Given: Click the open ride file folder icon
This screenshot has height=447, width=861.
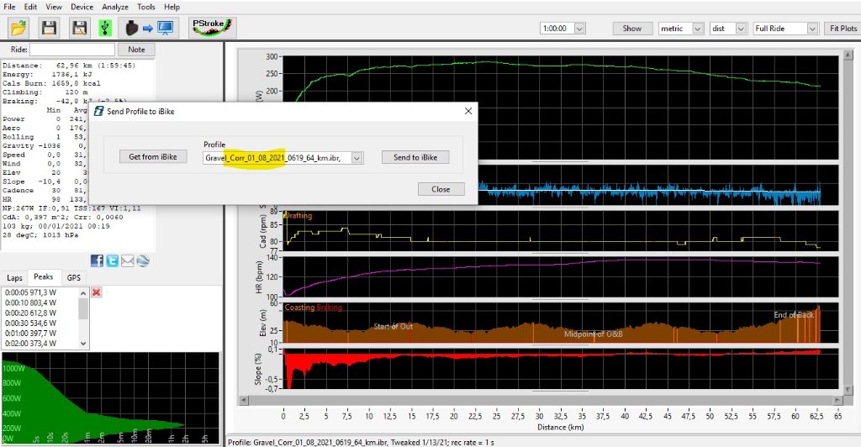Looking at the screenshot, I should [x=18, y=28].
